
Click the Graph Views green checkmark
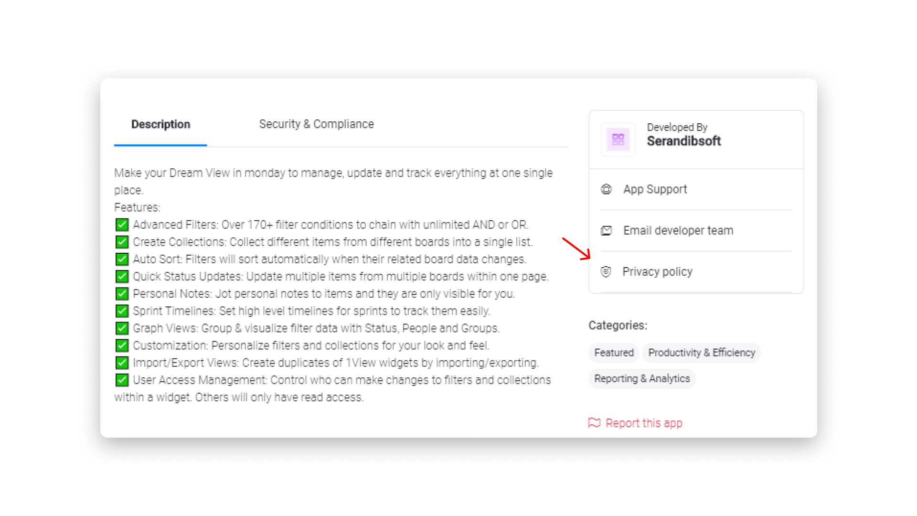click(122, 328)
